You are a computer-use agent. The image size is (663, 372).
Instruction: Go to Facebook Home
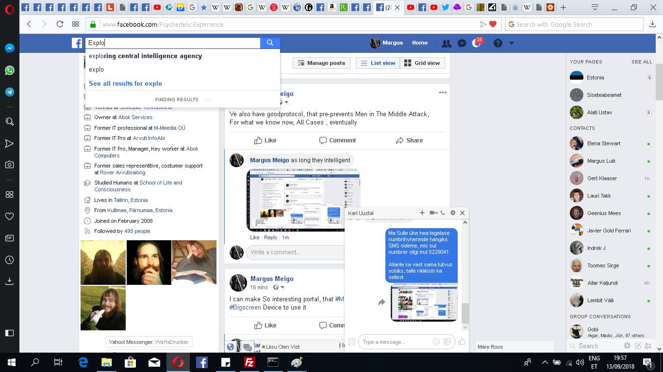click(x=420, y=43)
